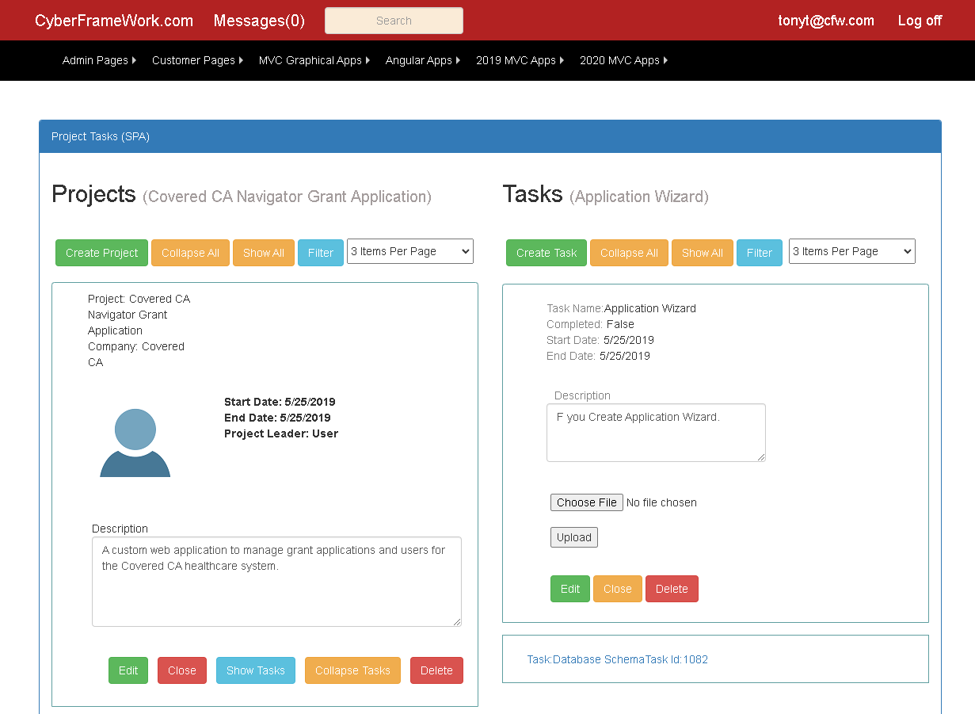The height and width of the screenshot is (714, 975).
Task: Open the Admin Pages menu
Action: (x=99, y=60)
